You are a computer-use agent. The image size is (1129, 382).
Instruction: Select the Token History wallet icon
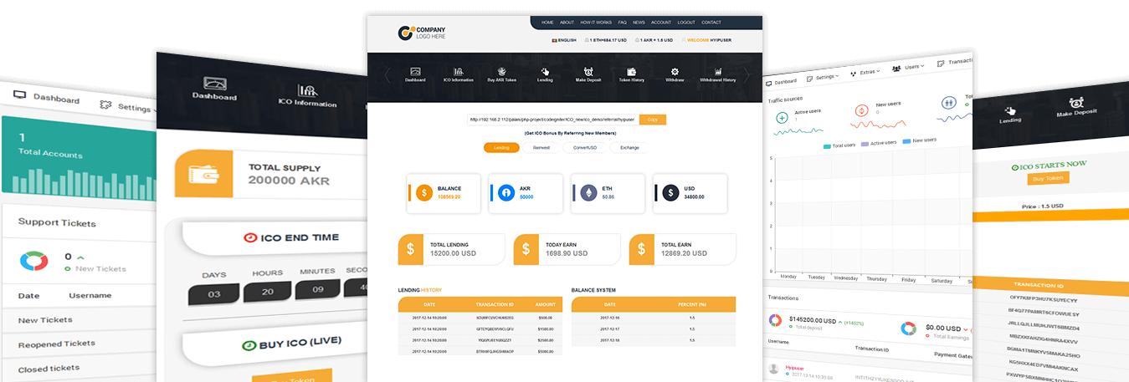tap(631, 71)
